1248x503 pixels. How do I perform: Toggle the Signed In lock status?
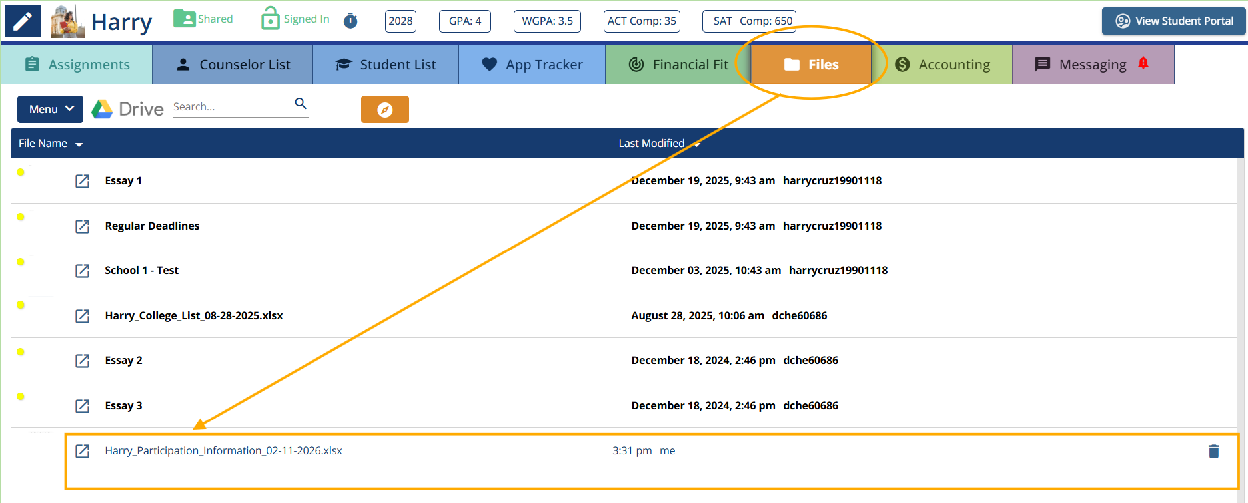[295, 19]
